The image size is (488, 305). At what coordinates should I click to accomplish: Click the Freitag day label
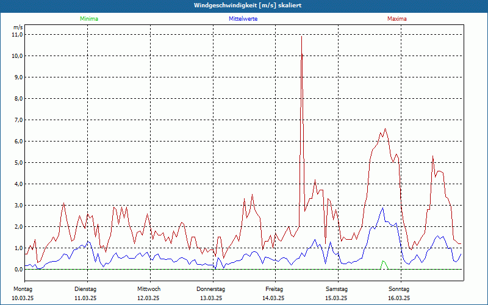coord(274,289)
